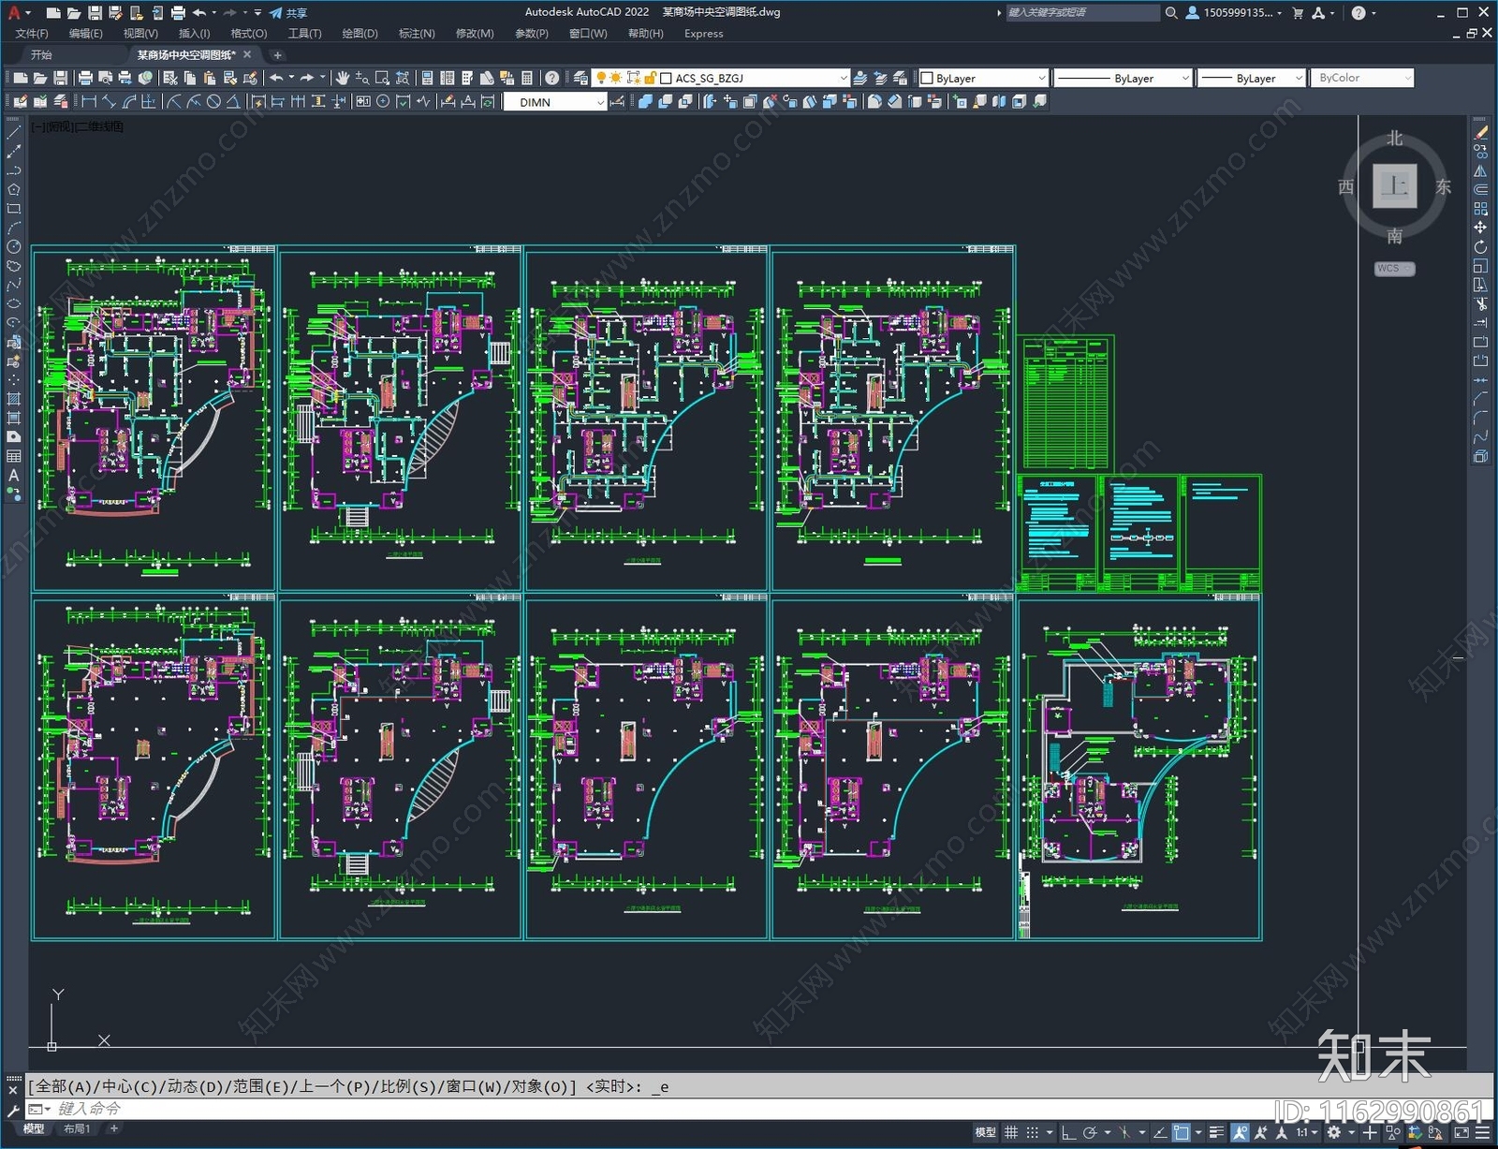
Task: Click the workspace switching gear icon
Action: [x=1334, y=1132]
